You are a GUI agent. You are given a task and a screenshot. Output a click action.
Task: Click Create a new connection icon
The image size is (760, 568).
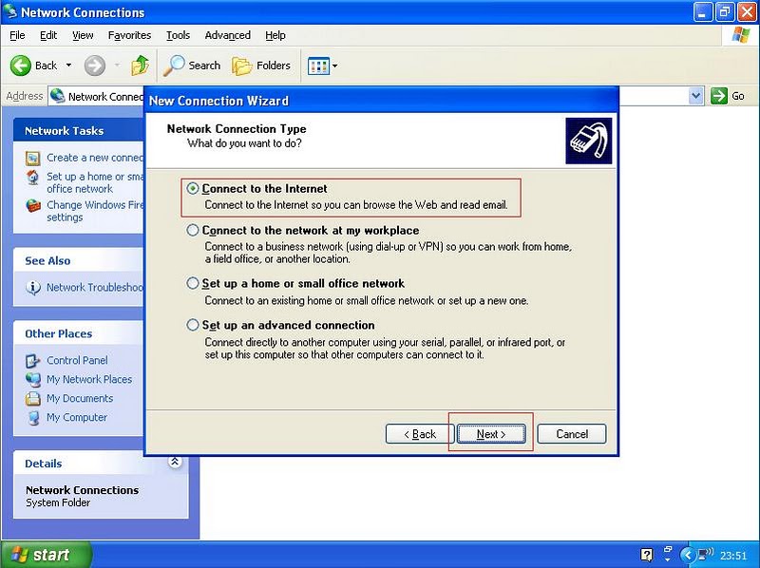click(33, 158)
